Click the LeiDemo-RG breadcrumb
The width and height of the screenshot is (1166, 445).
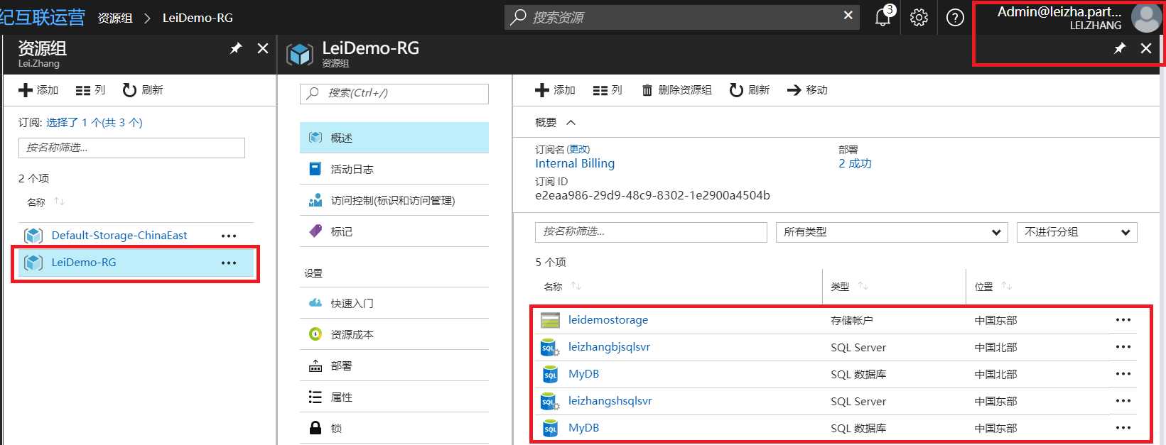coord(198,18)
